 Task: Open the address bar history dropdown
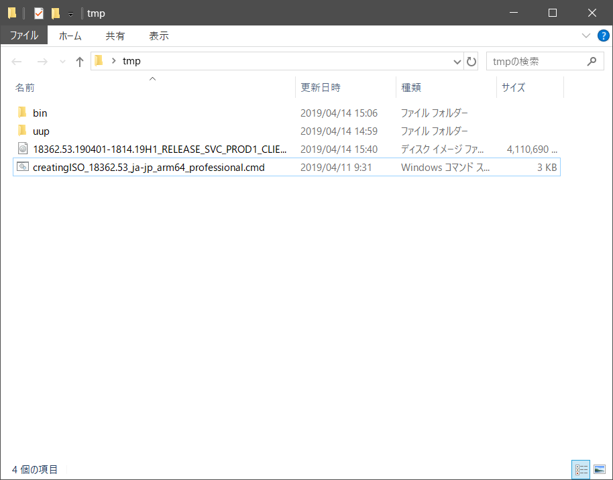[457, 61]
